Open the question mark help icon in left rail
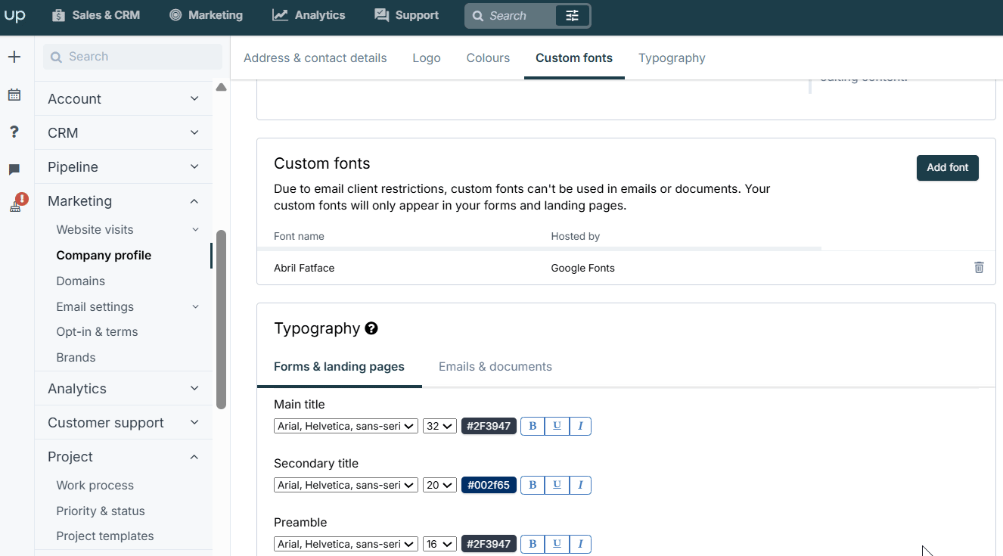The image size is (1003, 556). coord(14,132)
